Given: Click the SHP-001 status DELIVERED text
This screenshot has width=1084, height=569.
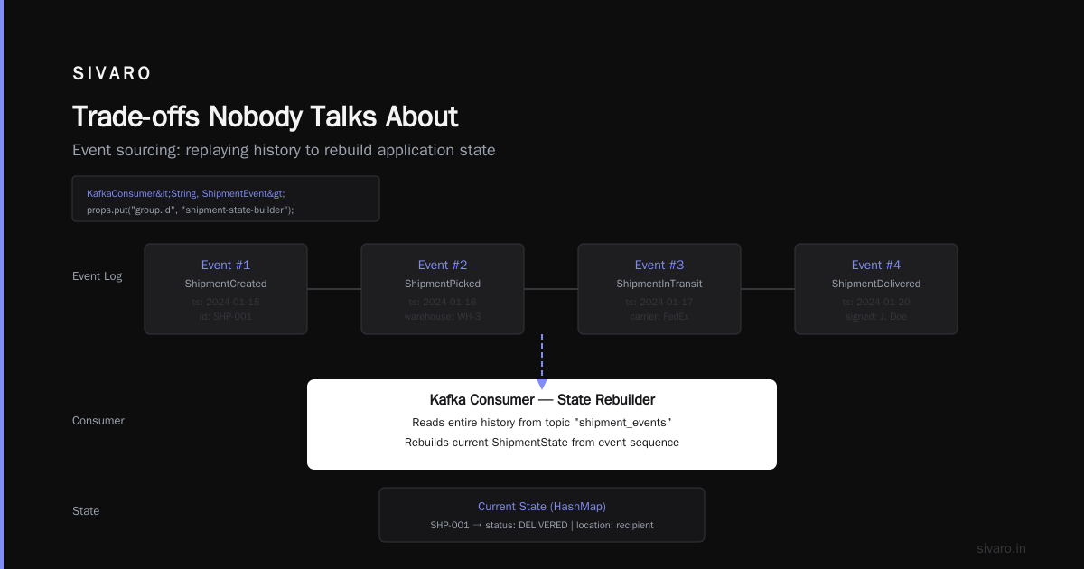Looking at the screenshot, I should (542, 525).
